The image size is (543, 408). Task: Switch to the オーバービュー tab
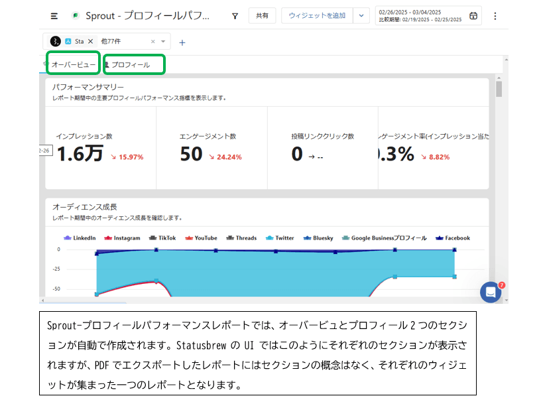pos(73,64)
